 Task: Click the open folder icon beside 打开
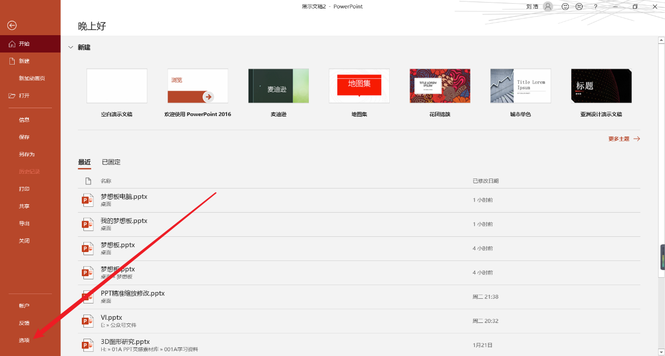click(x=12, y=96)
